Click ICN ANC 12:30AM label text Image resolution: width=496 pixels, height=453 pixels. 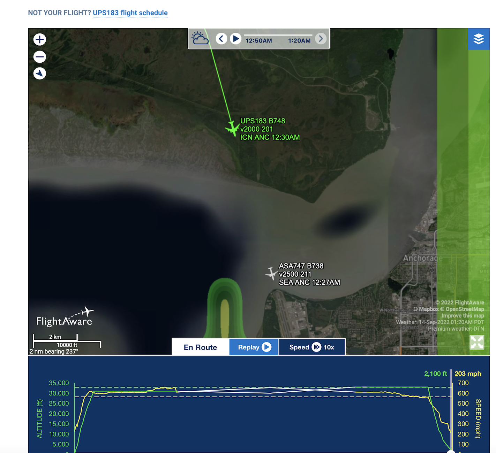point(270,137)
